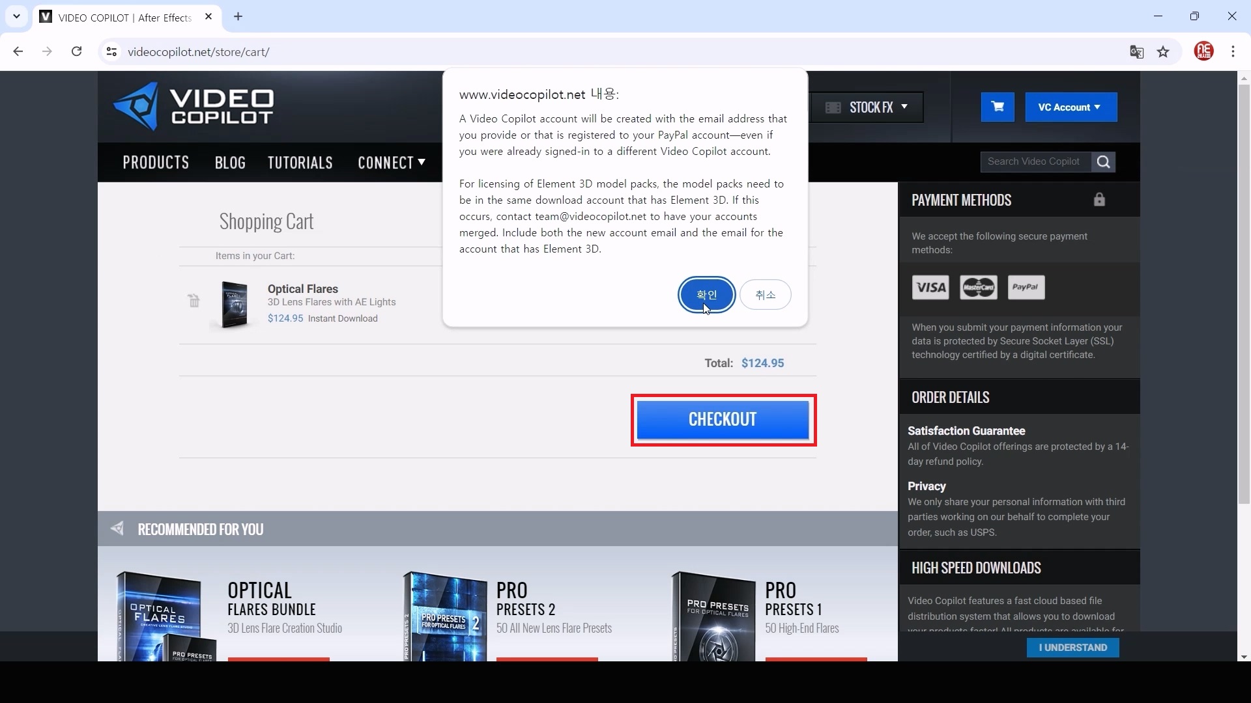Click the search magnifier icon

tap(1103, 162)
